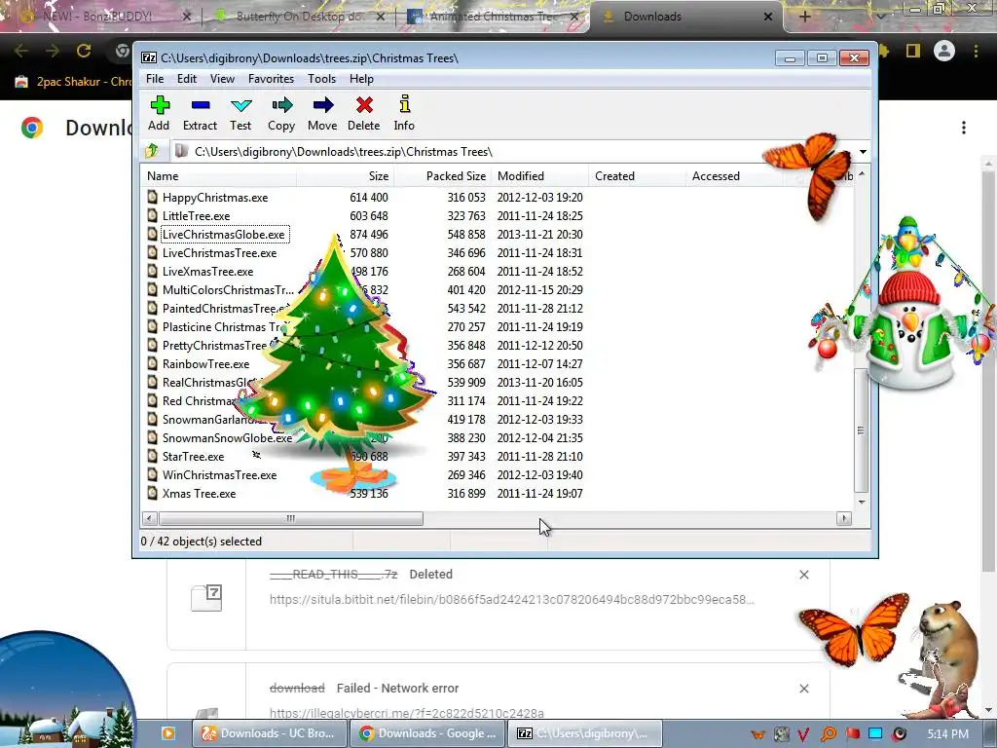Open the 2pac Shakur bookmark
Viewport: 997px width, 748px height.
74,82
